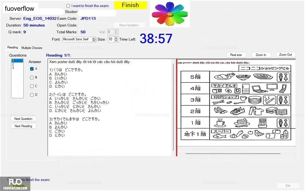Viewport: 305px width, 191px height.
Task: Click the clothes icon on 2階 row
Action: [x=256, y=111]
